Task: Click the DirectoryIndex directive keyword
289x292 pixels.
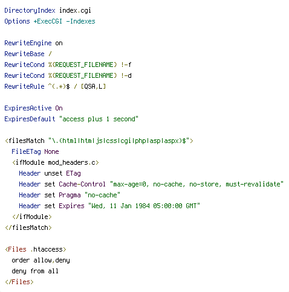Action: click(30, 10)
